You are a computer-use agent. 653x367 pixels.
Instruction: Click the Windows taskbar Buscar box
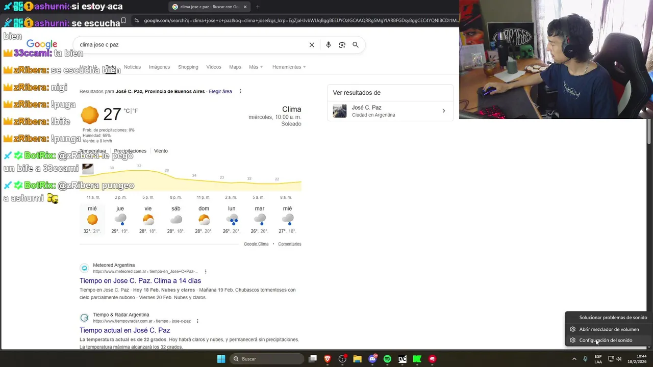click(266, 359)
